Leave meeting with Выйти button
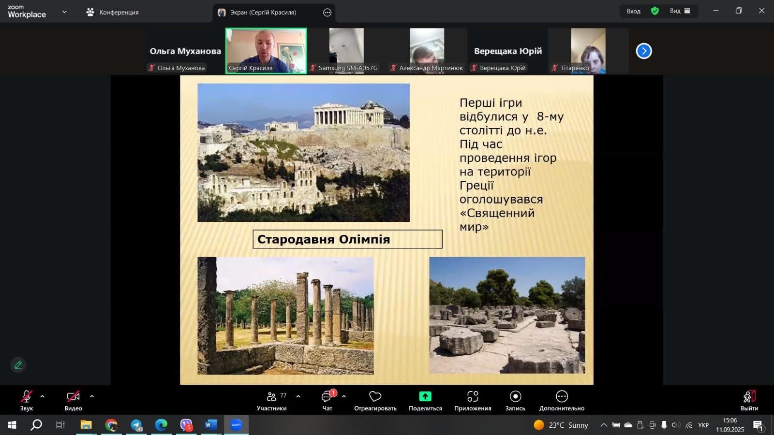 [749, 401]
